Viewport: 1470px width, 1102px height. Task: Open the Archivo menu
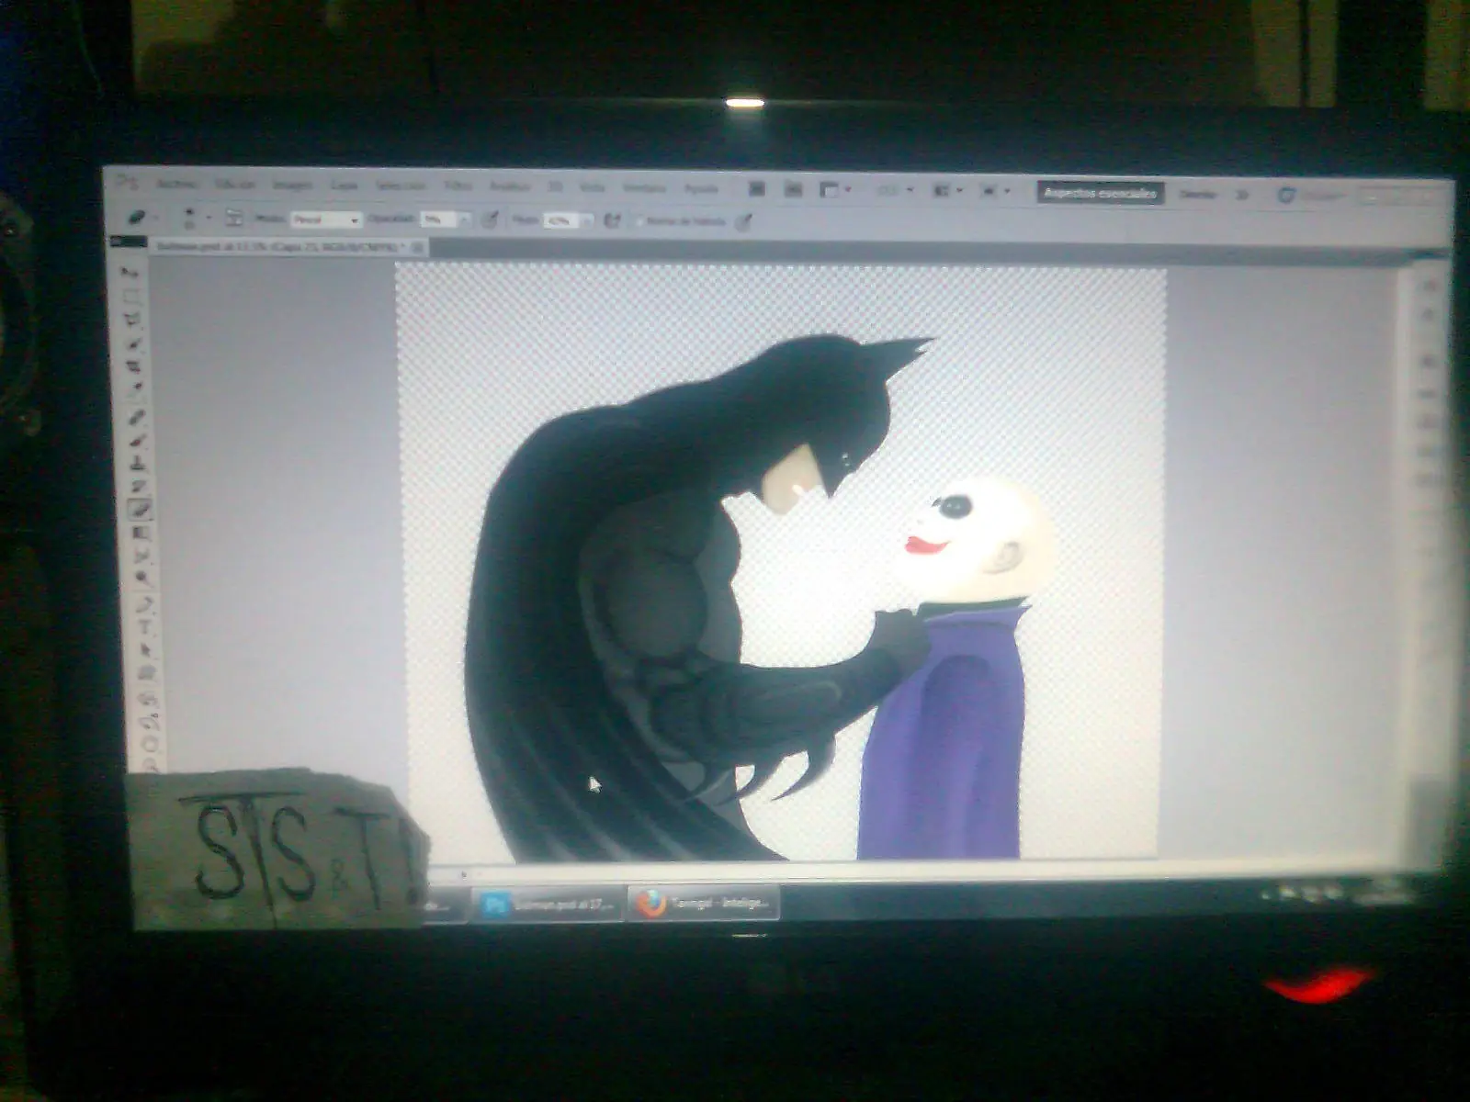[176, 185]
